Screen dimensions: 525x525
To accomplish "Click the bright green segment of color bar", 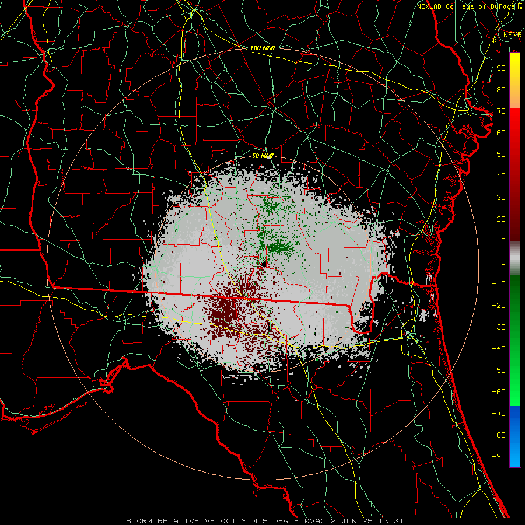I will (x=515, y=379).
